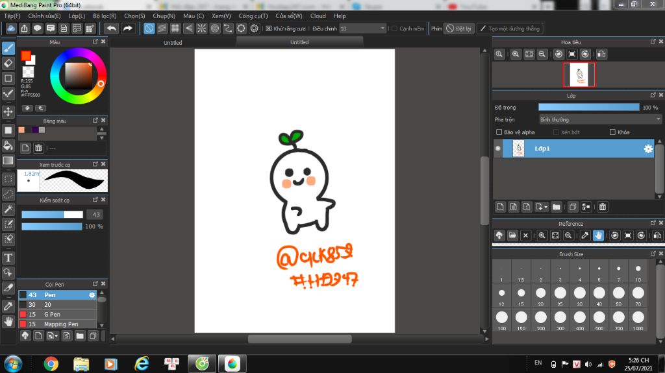Open the Lớp(L) menu
The image size is (665, 373).
click(x=77, y=16)
